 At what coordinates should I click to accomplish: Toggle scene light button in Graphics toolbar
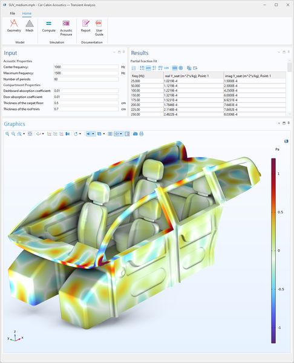88,134
